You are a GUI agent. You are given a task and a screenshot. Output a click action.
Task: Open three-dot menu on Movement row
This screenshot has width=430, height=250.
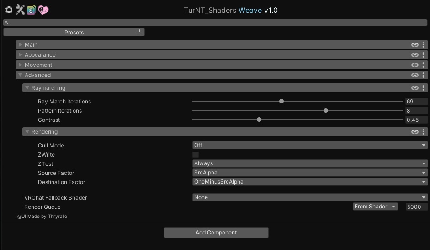pos(423,65)
